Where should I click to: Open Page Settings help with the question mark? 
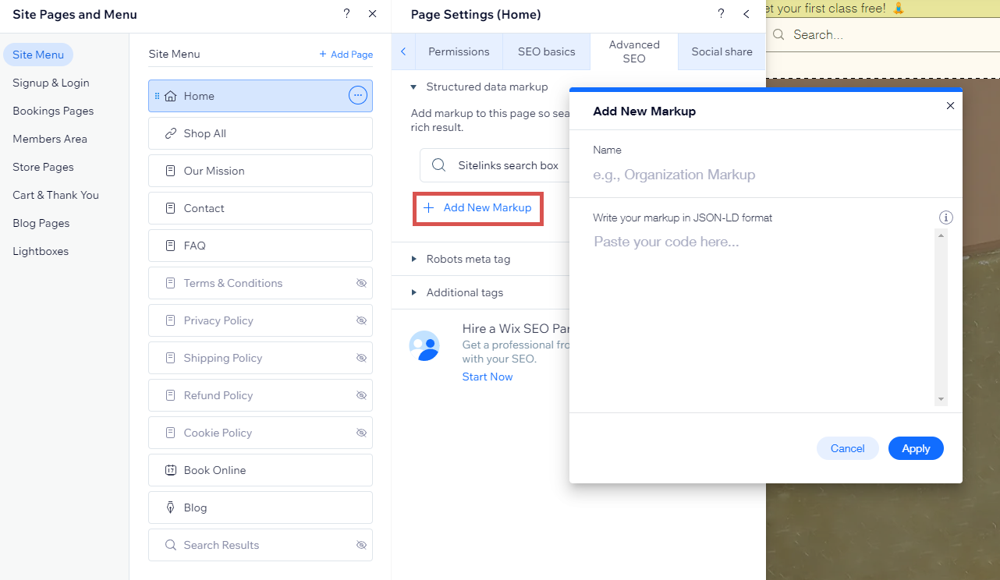[721, 13]
